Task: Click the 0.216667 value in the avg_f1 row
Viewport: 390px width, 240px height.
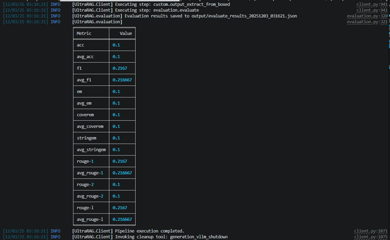Action: pos(122,80)
